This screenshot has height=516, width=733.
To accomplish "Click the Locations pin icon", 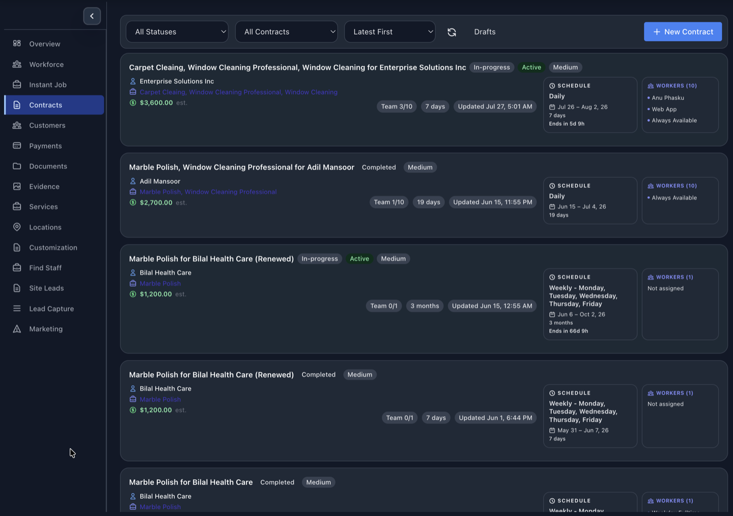I will [x=17, y=227].
